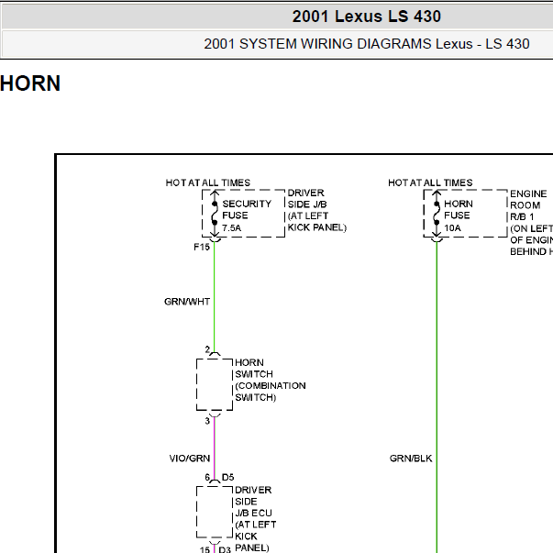Screen dimensions: 553x553
Task: Click 'HOT AT ALL TIMES' above horn fuse
Action: click(x=430, y=182)
